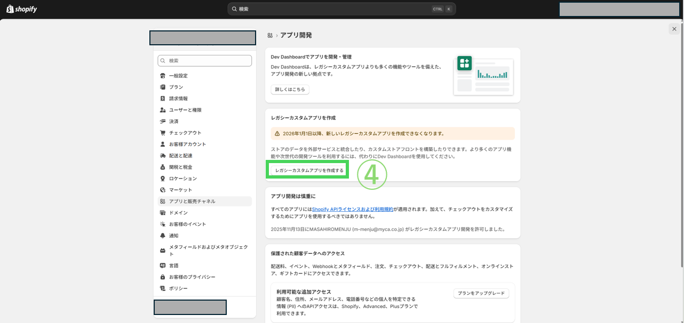The image size is (684, 323).
Task: Open the ポリシー settings item
Action: (x=178, y=288)
